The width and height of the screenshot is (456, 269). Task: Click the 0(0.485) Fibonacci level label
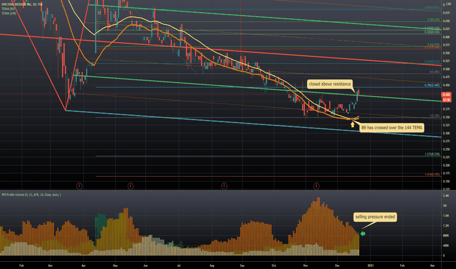(434, 72)
